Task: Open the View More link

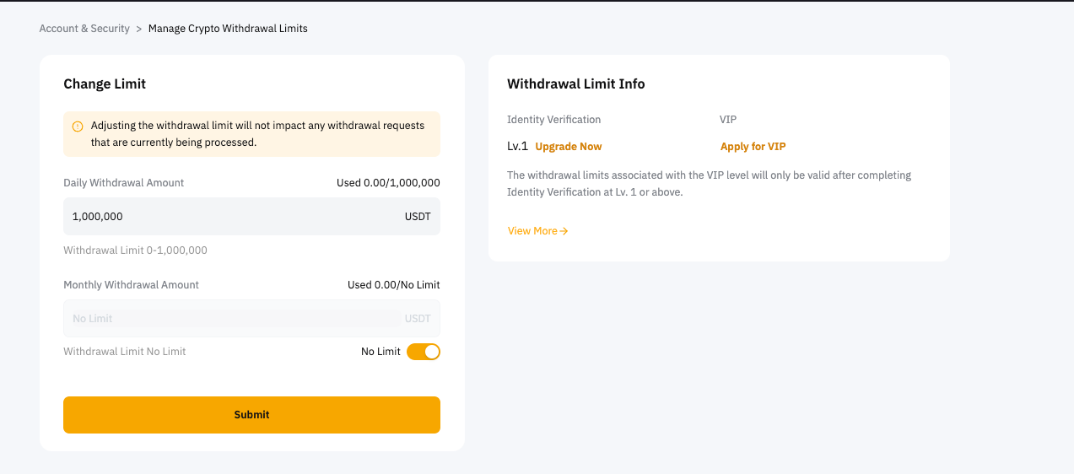Action: [532, 231]
